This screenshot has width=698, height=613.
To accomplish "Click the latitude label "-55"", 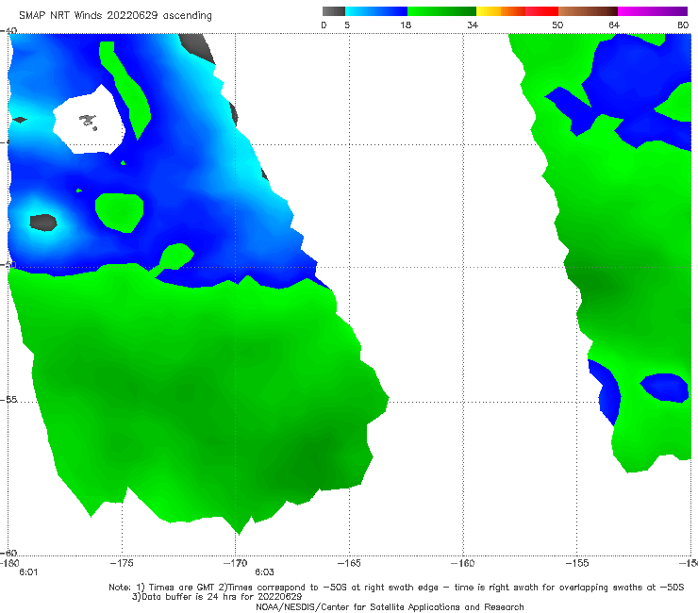I will tap(8, 399).
